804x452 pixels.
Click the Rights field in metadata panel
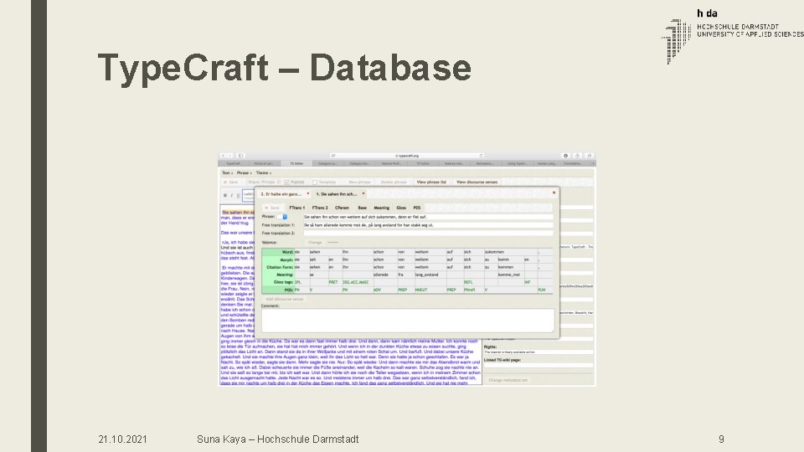point(539,352)
